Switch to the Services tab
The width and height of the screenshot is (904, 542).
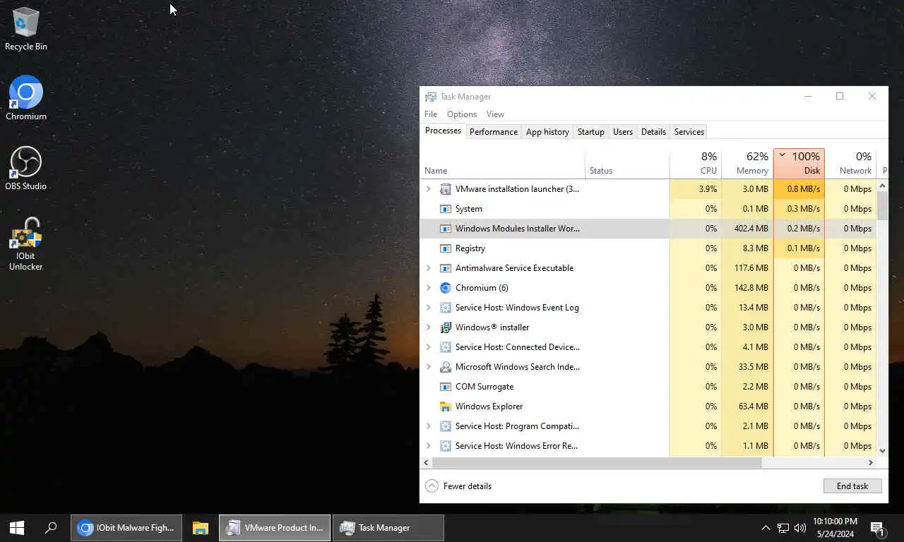pyautogui.click(x=689, y=132)
